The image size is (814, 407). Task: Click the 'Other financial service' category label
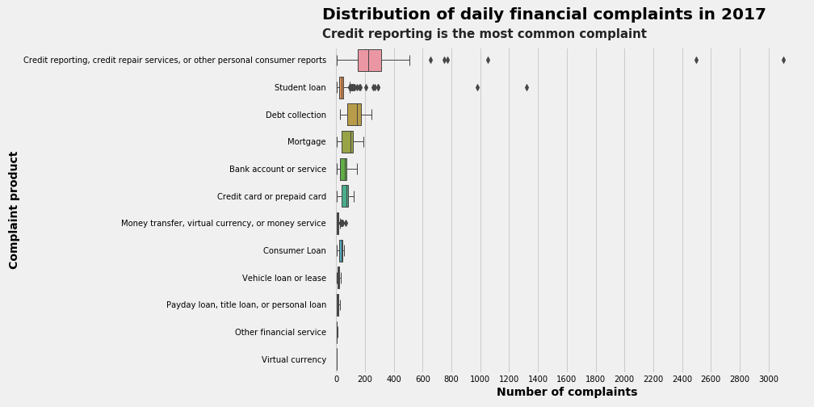point(280,332)
